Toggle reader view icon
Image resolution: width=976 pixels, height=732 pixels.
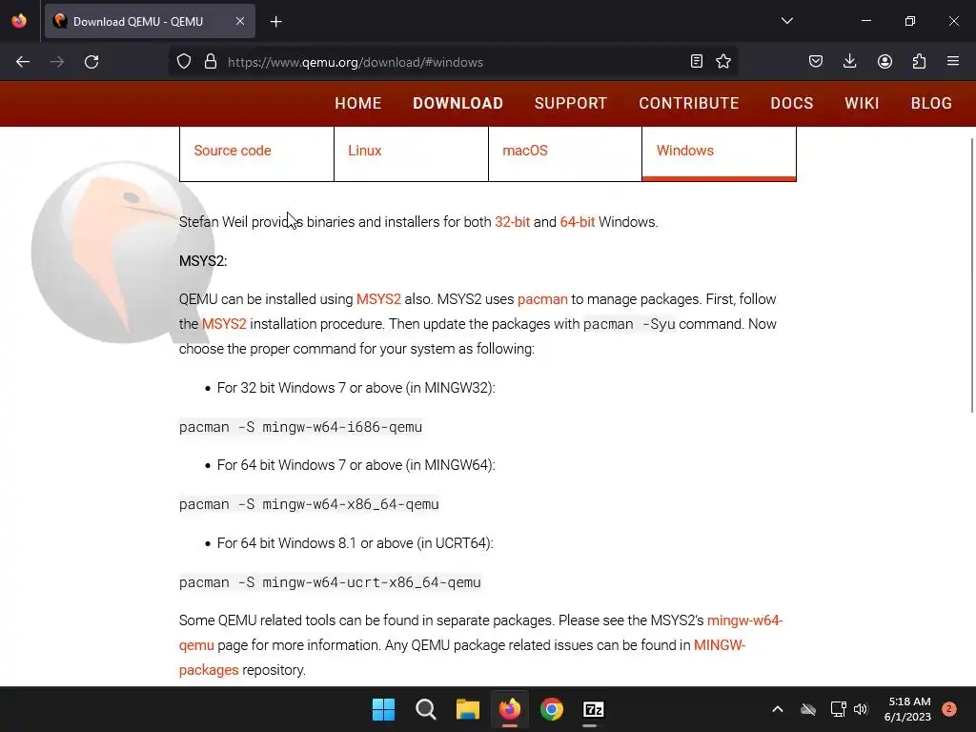[697, 61]
